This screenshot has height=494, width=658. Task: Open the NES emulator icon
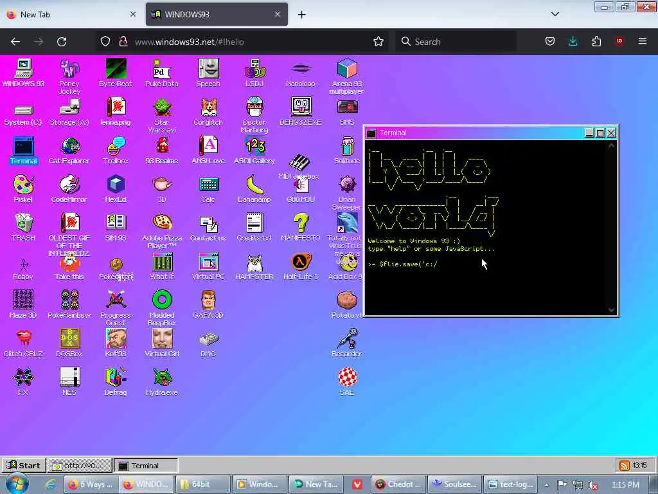click(x=69, y=382)
